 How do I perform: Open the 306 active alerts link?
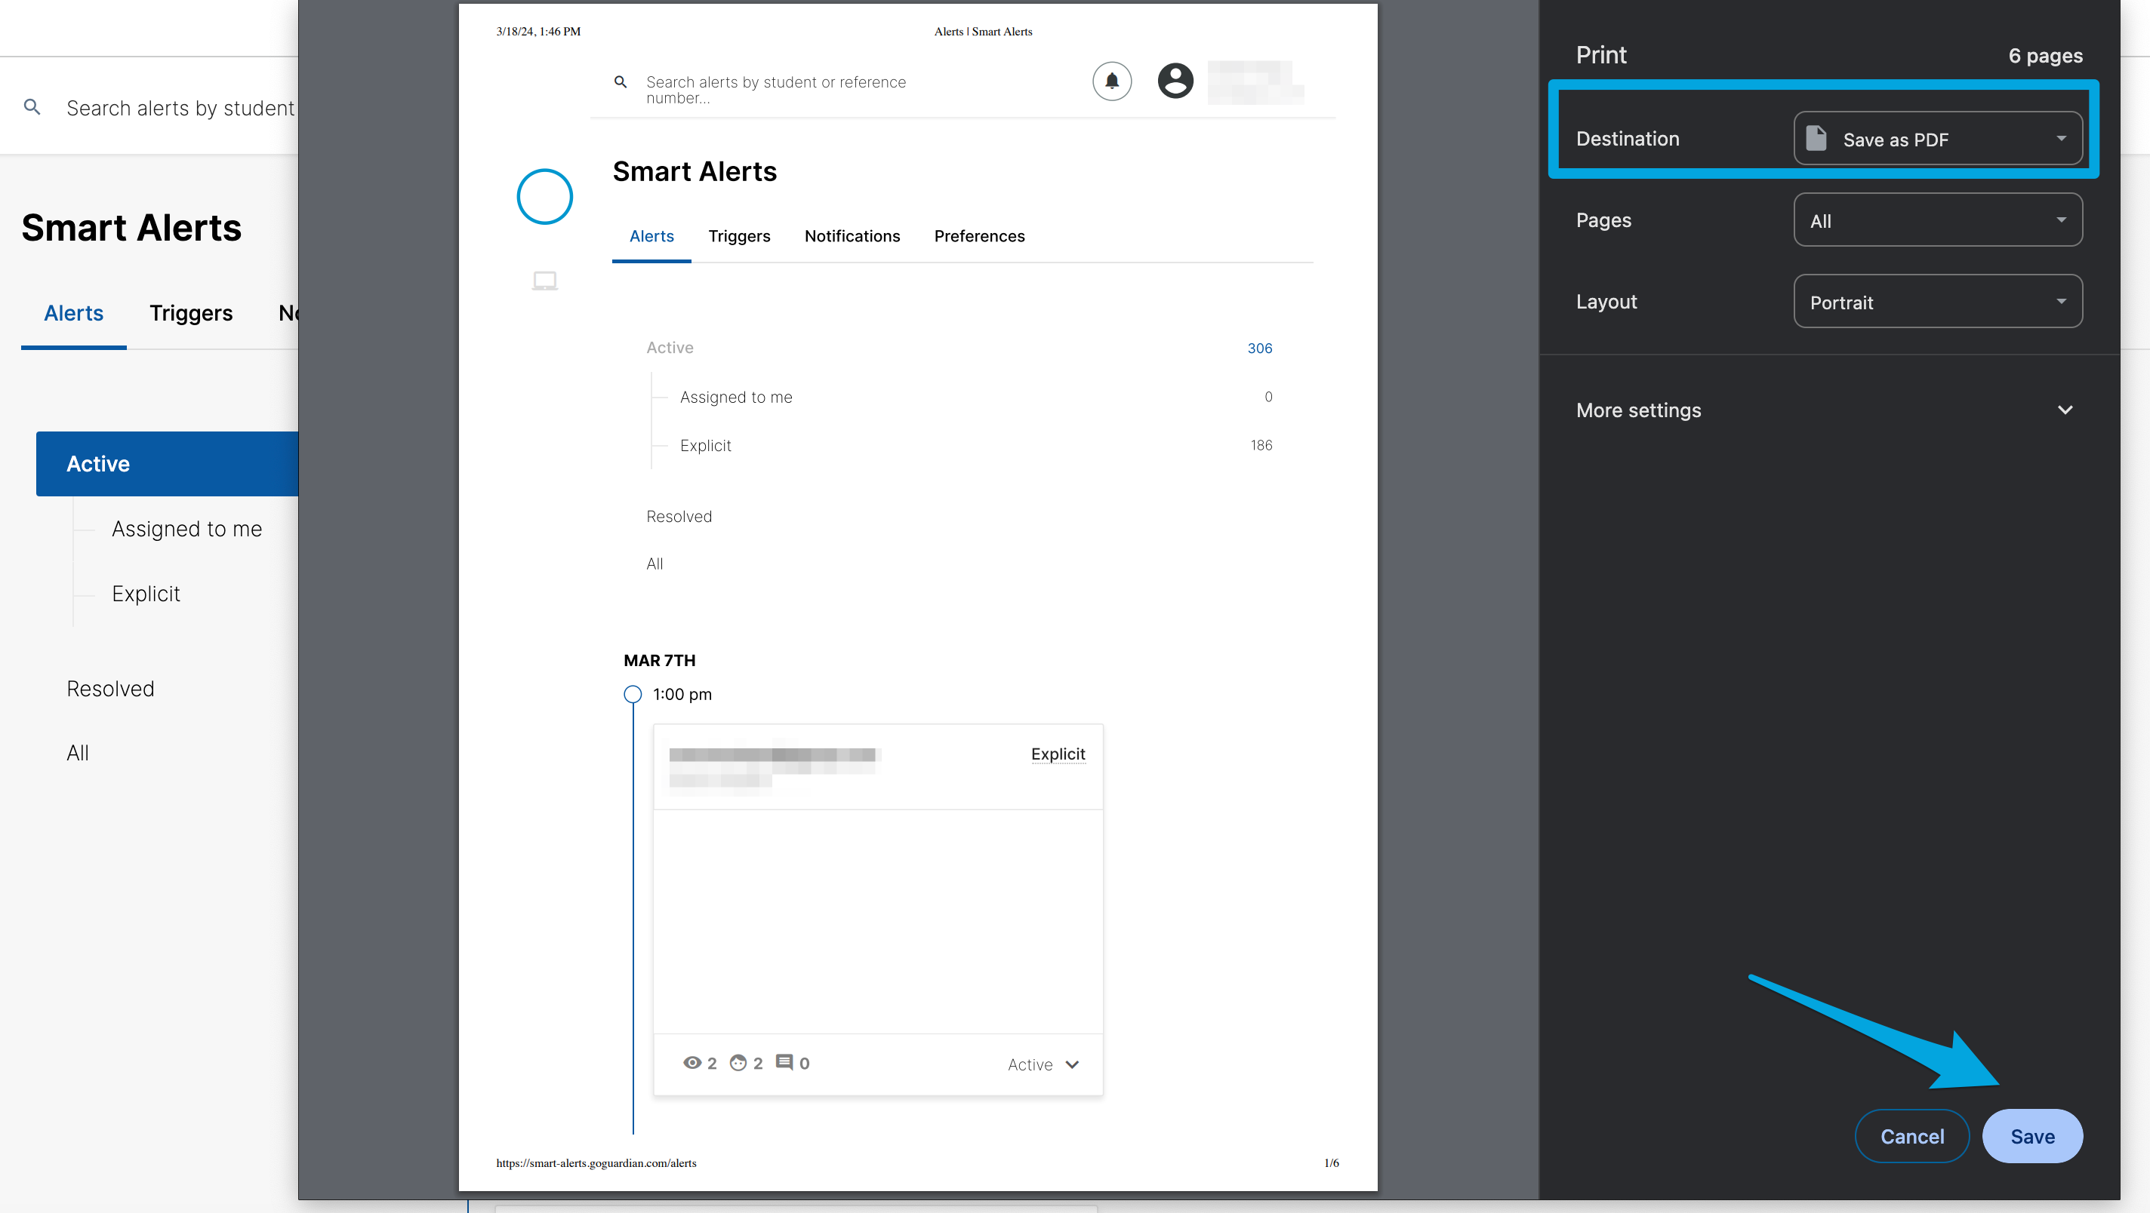1260,348
